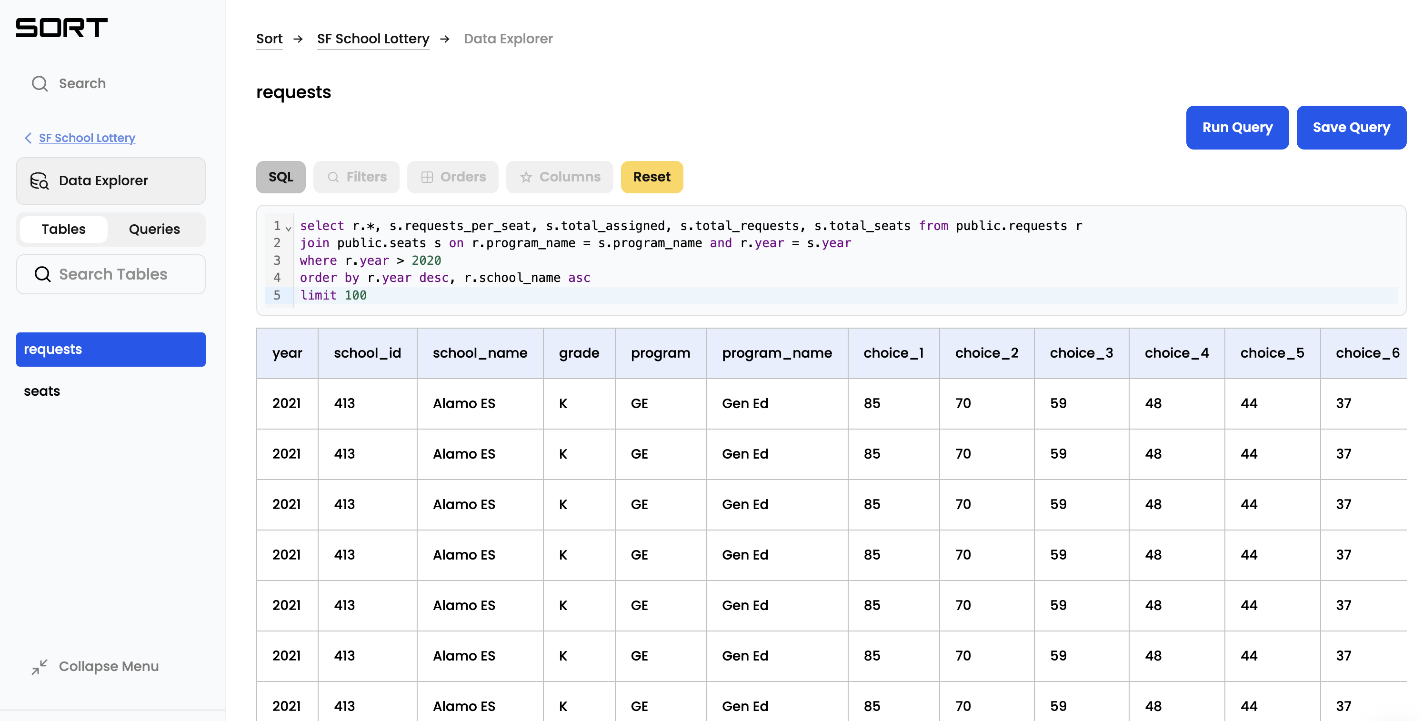Select the SQL mode tab
Image resolution: width=1423 pixels, height=721 pixels.
[x=281, y=177]
